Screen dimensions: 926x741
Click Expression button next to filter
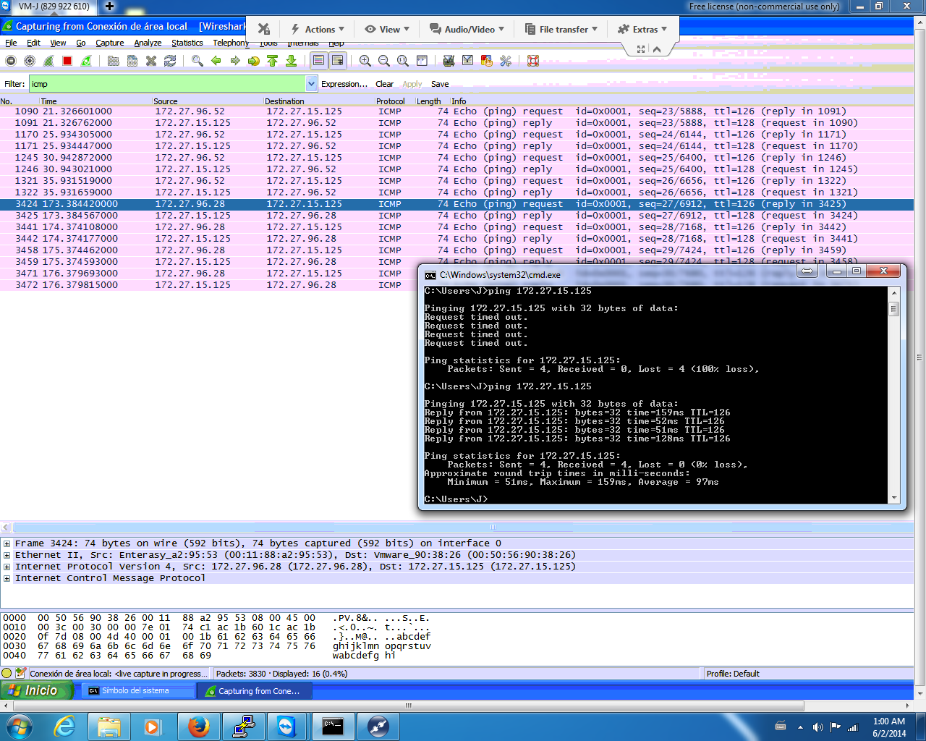pyautogui.click(x=344, y=84)
